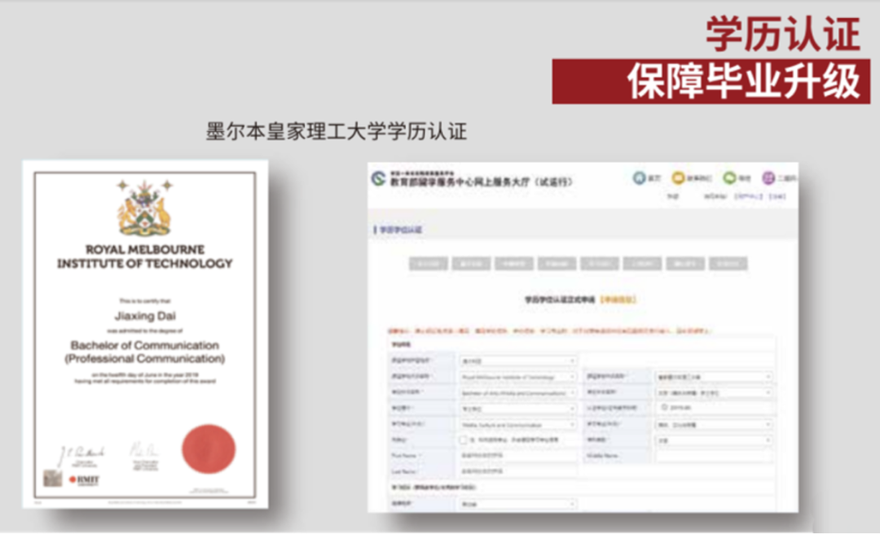Image resolution: width=880 pixels, height=534 pixels.
Task: Click the 教育部留学服务中心网上服务大厅 site title
Action: click(481, 182)
